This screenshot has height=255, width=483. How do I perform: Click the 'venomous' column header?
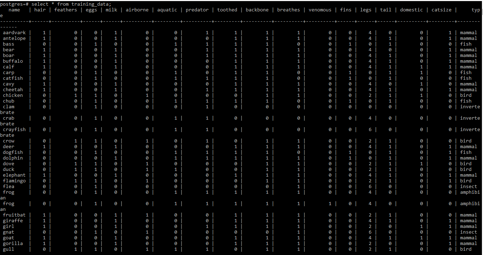[x=320, y=10]
